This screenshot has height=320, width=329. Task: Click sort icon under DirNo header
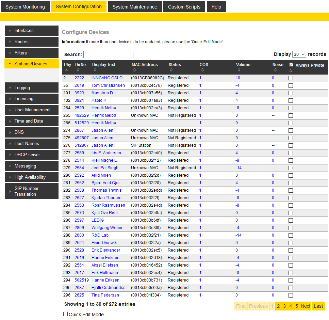point(77,70)
